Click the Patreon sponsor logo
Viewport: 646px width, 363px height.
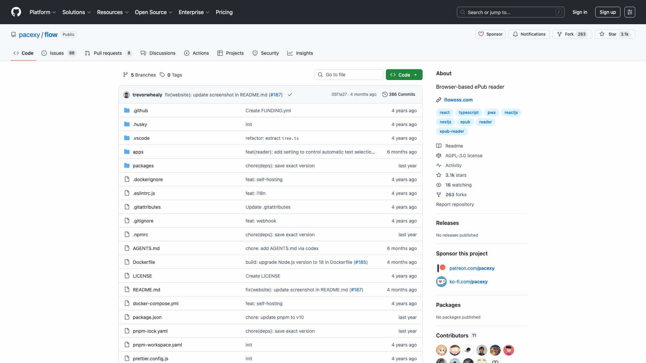(441, 268)
